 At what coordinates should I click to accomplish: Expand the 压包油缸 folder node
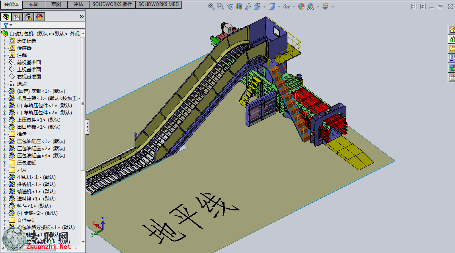coord(4,163)
